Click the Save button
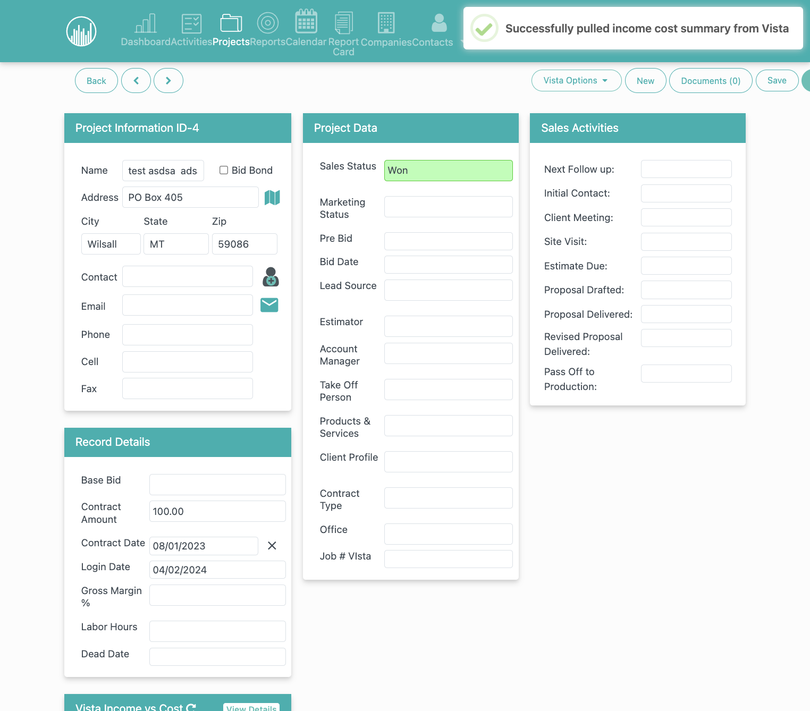 [x=777, y=81]
